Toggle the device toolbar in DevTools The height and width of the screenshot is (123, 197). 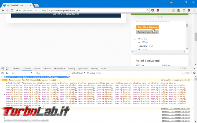7,68
